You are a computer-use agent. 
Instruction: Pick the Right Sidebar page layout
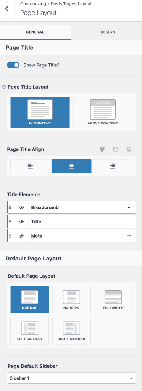71,331
